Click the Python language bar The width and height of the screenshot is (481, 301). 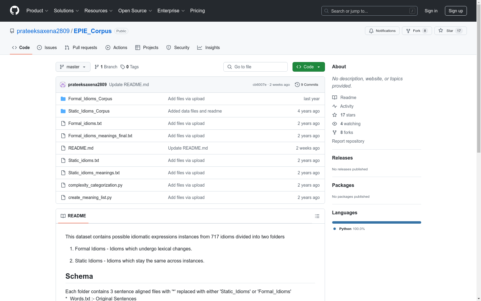[x=377, y=222]
